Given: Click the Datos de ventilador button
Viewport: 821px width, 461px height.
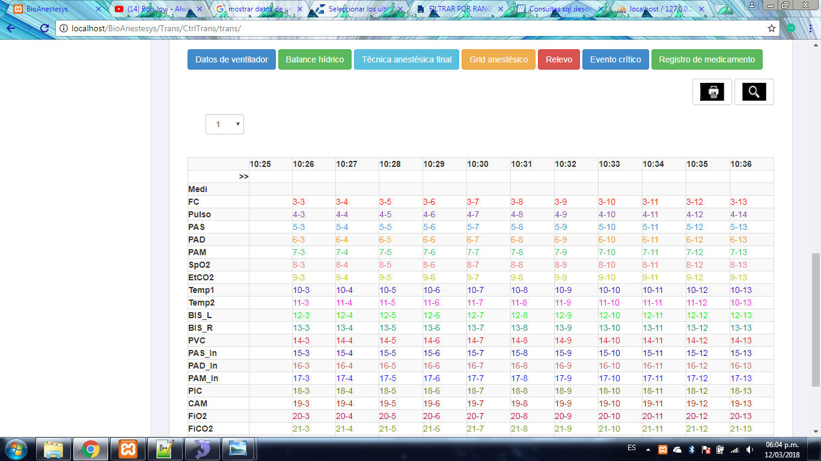Looking at the screenshot, I should tap(231, 59).
